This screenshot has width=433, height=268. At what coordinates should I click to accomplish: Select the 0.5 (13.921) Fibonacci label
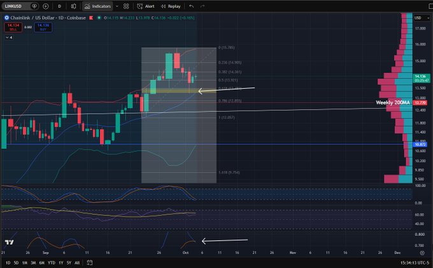[x=228, y=80]
